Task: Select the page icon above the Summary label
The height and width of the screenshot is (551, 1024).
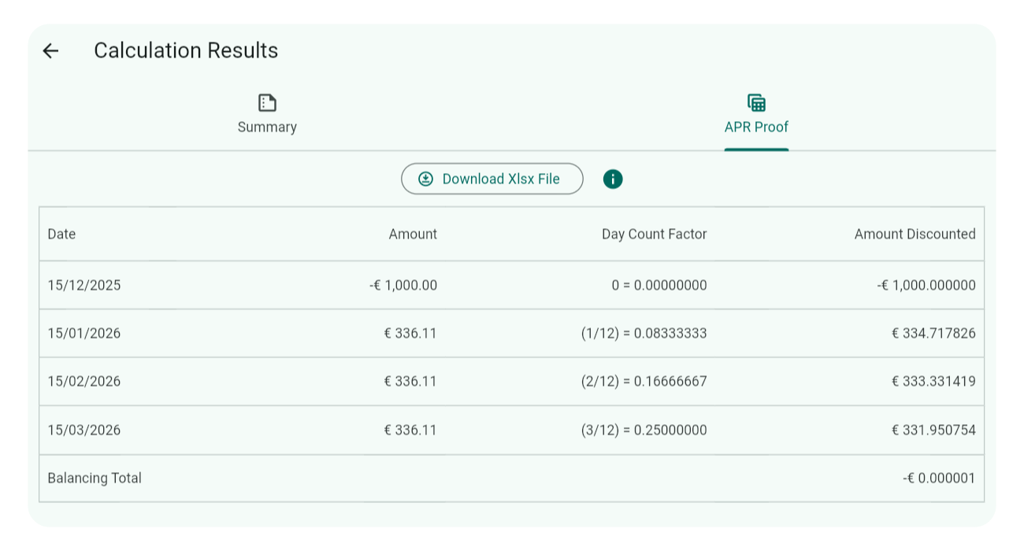Action: 267,102
